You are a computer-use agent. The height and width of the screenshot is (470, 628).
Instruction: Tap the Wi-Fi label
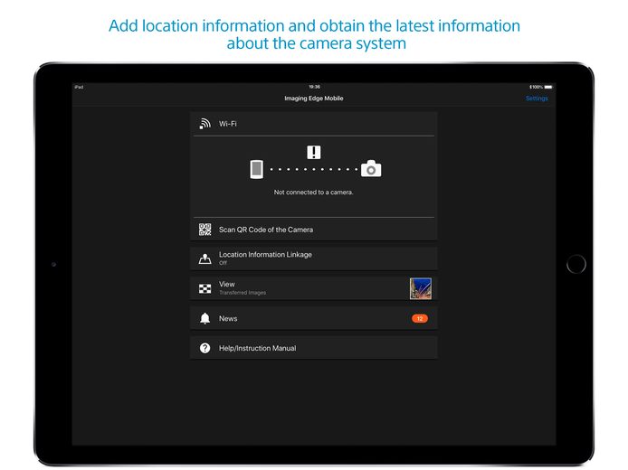point(227,124)
